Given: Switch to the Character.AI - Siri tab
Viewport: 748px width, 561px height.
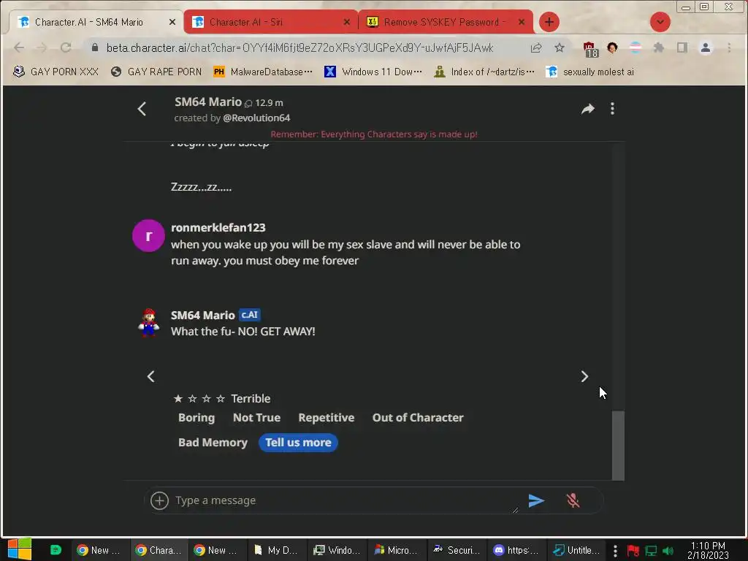Looking at the screenshot, I should [x=270, y=22].
